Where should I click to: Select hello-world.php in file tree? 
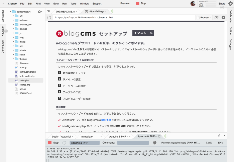click(x=27, y=76)
